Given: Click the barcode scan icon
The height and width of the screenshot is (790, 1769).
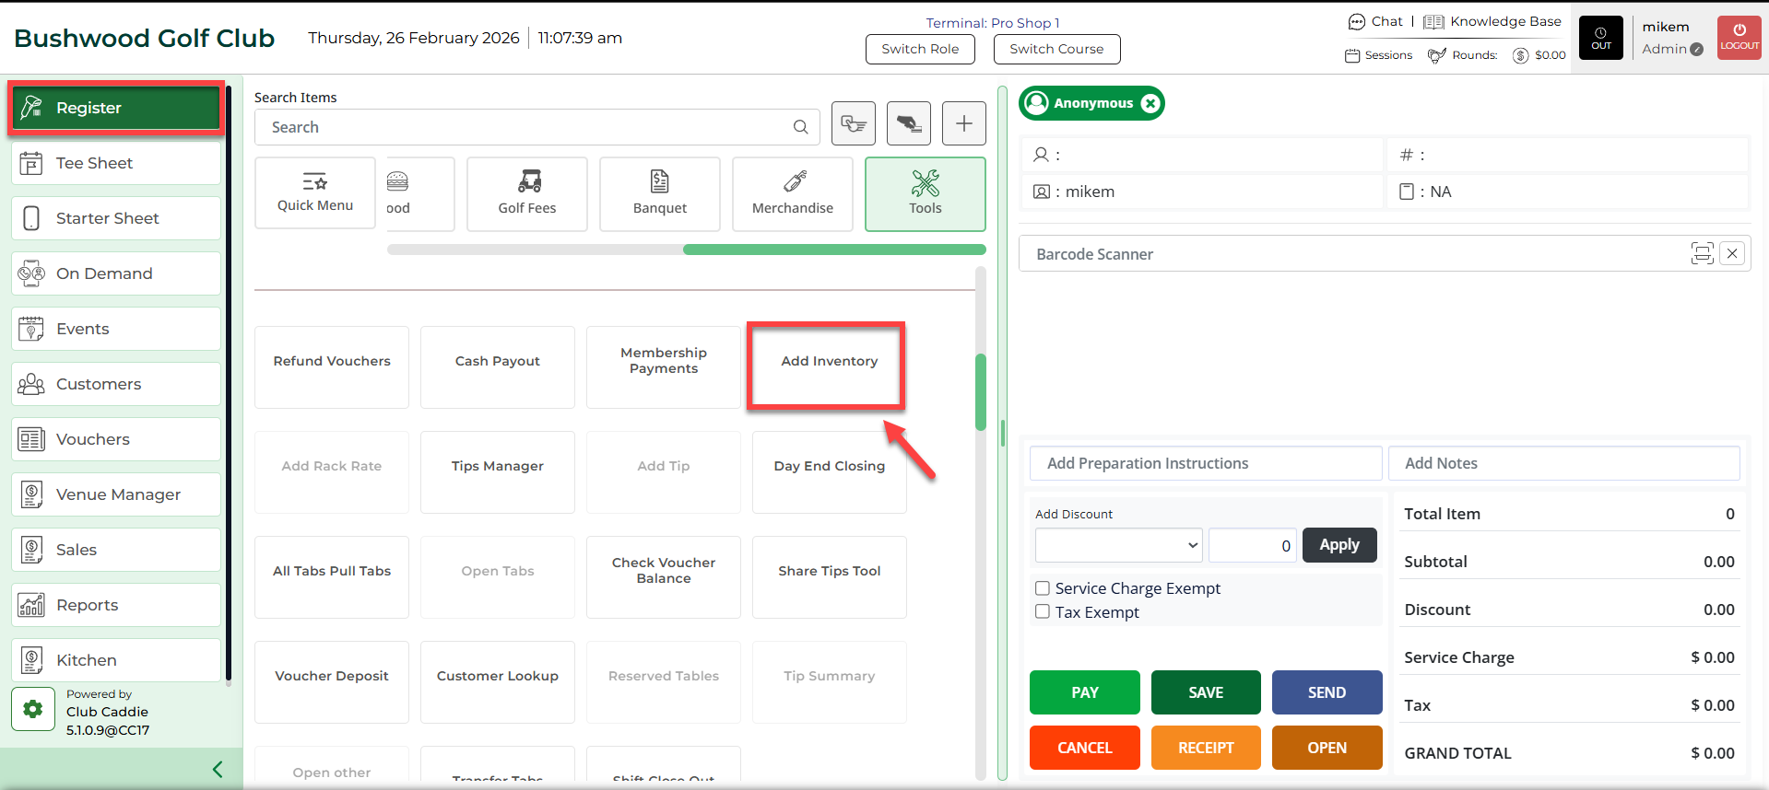Looking at the screenshot, I should (1702, 253).
